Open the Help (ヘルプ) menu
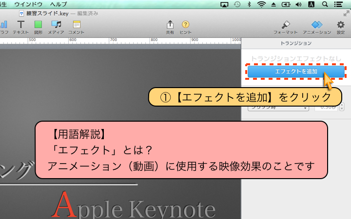This screenshot has height=219, width=351. 58,4
